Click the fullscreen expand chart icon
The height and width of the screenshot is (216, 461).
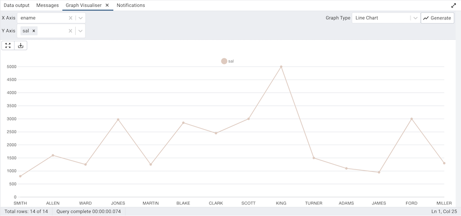8,46
